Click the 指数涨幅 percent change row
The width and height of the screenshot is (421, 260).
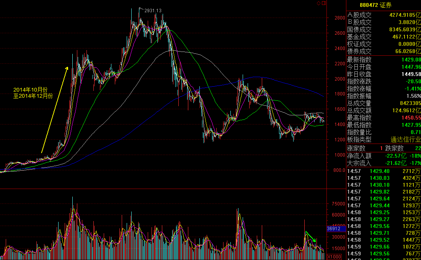point(383,89)
